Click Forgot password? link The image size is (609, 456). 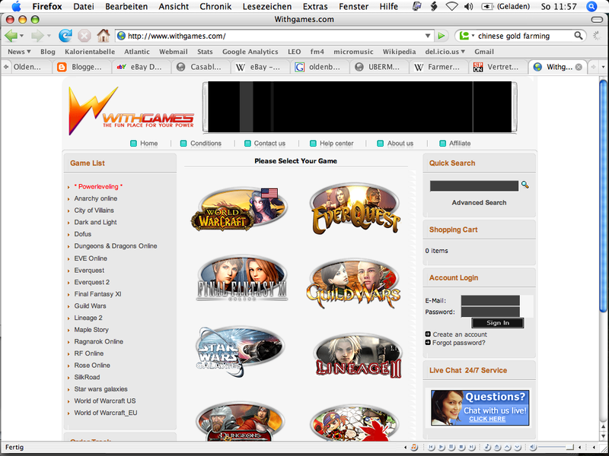point(458,343)
